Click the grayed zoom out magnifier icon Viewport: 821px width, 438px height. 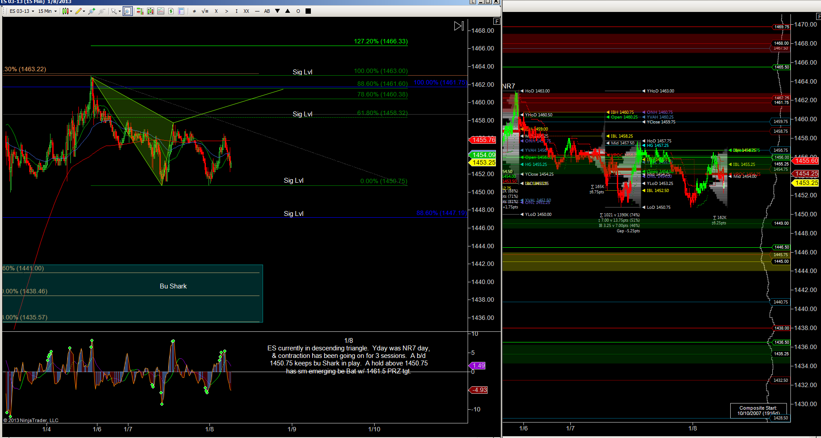coord(102,11)
